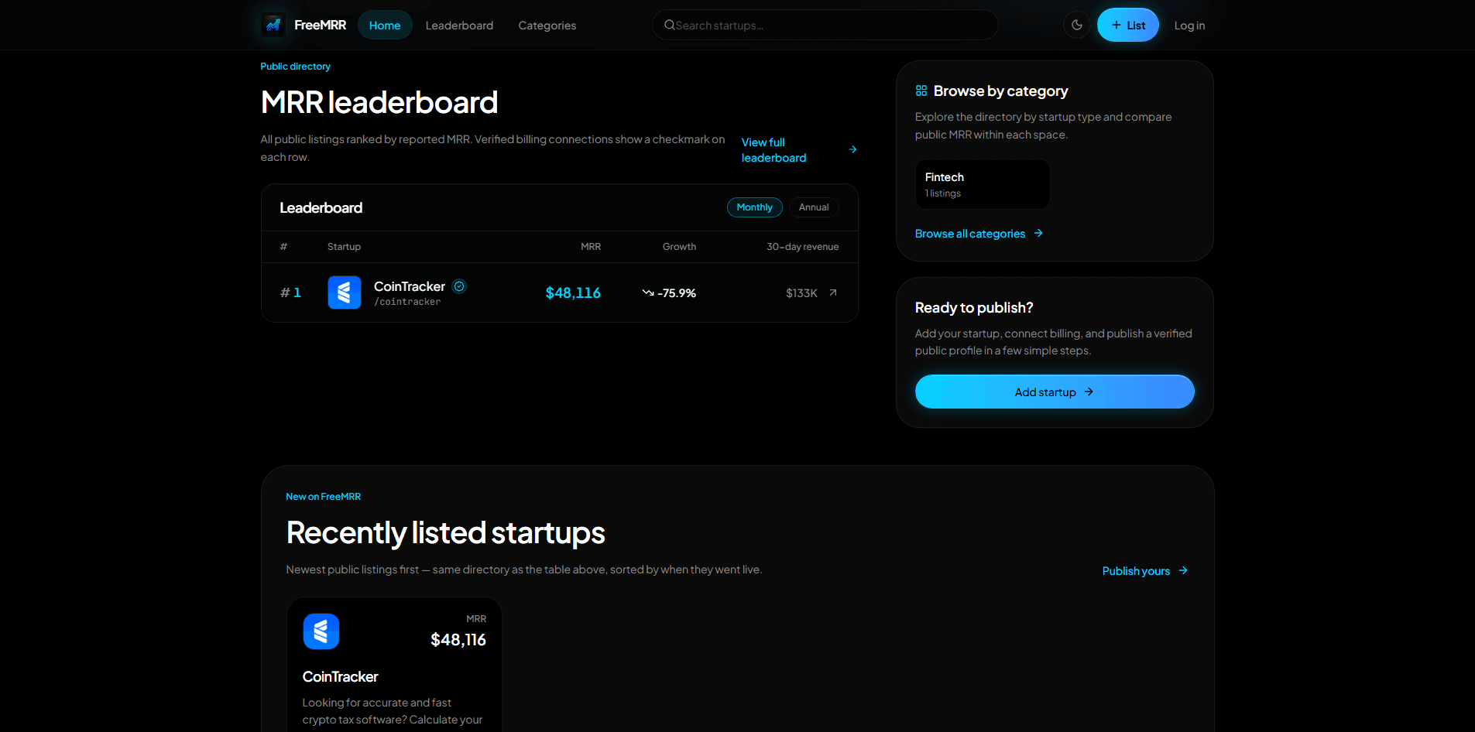
Task: Open the Categories nav item
Action: [x=547, y=26]
